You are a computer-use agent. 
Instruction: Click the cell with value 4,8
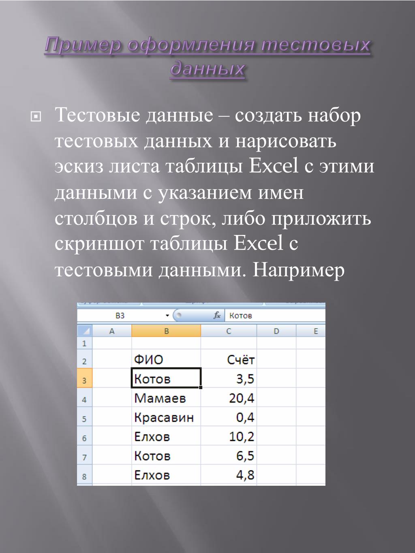tap(229, 474)
